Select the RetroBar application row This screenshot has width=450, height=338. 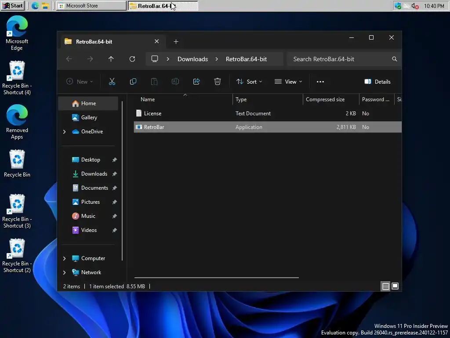[268, 127]
